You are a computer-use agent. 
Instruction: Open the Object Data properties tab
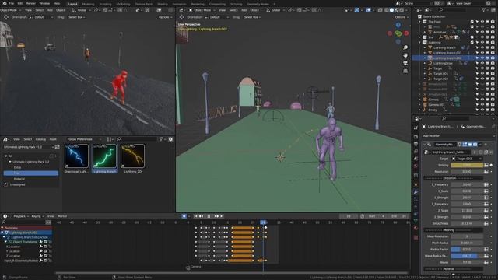coord(416,221)
